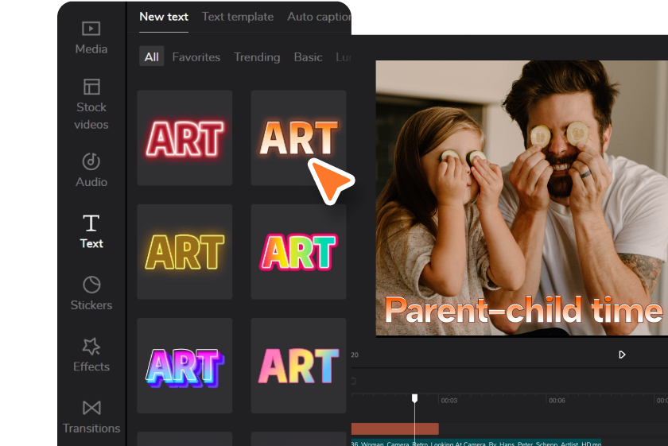The width and height of the screenshot is (668, 446).
Task: Open the Media panel
Action: pyautogui.click(x=91, y=38)
